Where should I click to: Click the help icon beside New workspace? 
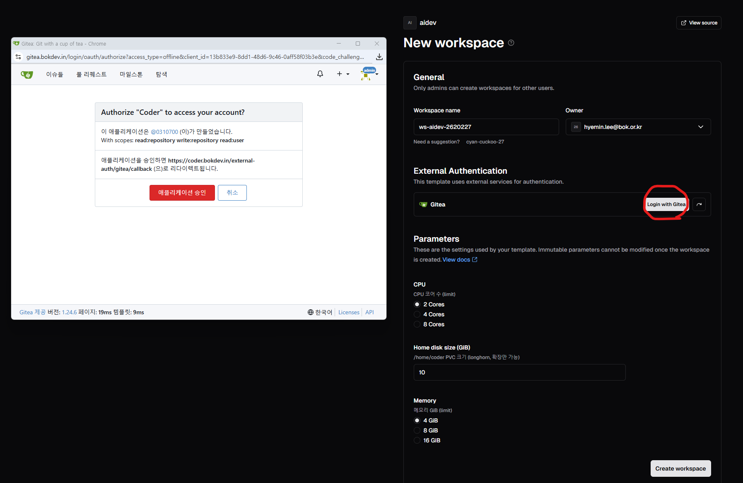coord(511,43)
